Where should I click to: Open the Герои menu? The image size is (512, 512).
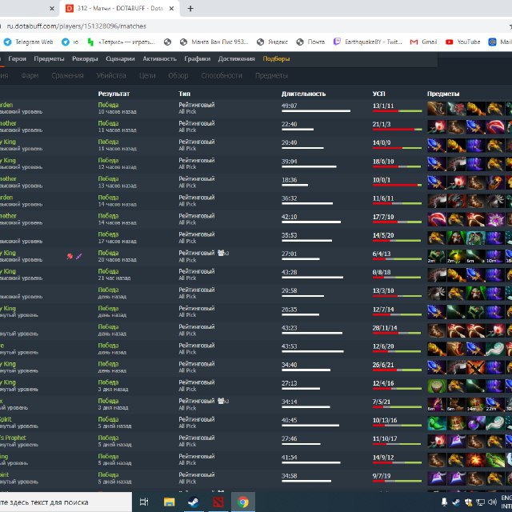coord(17,58)
